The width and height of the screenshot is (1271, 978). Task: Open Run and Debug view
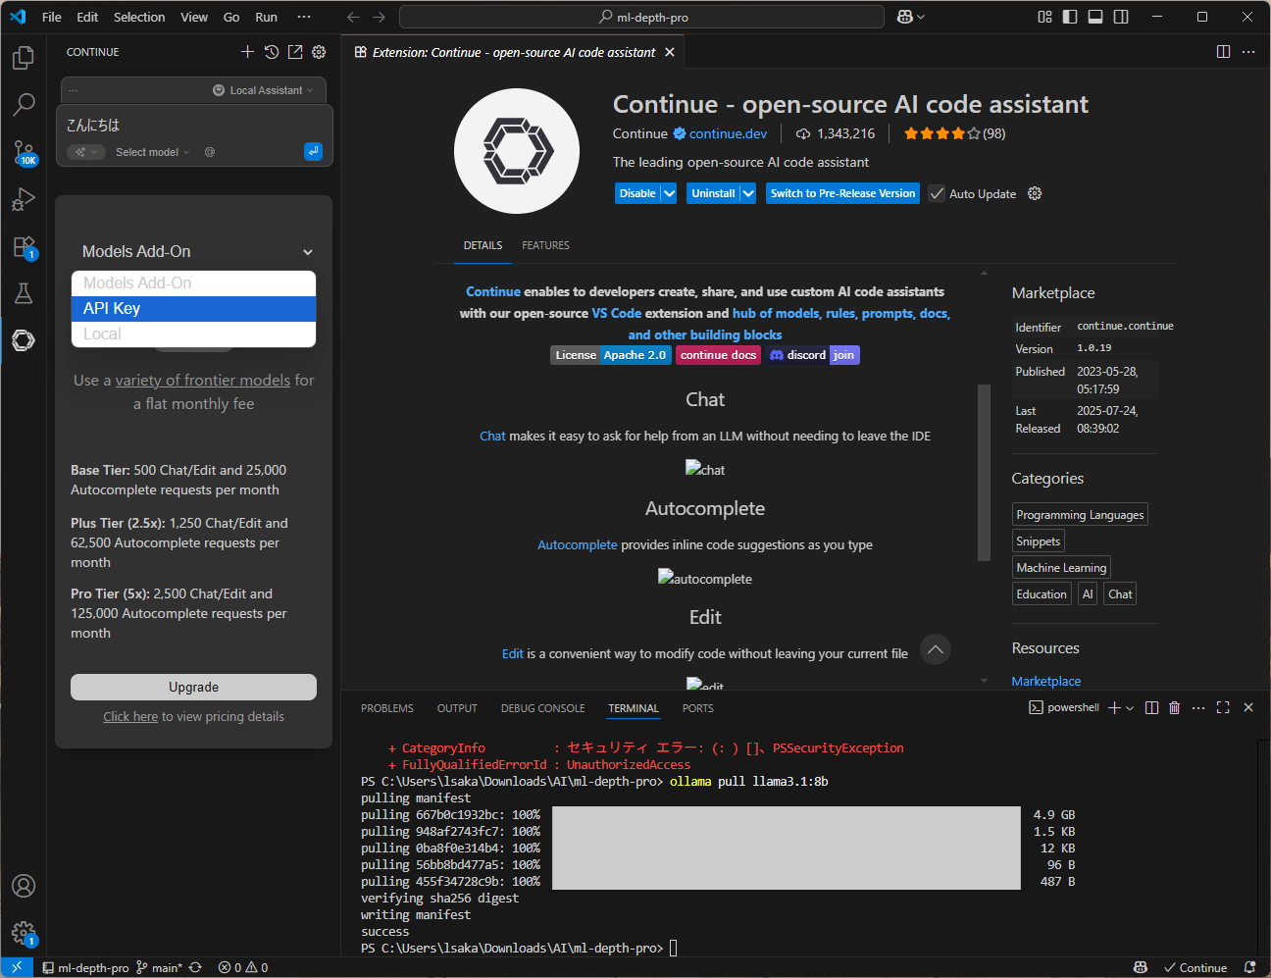(x=24, y=199)
